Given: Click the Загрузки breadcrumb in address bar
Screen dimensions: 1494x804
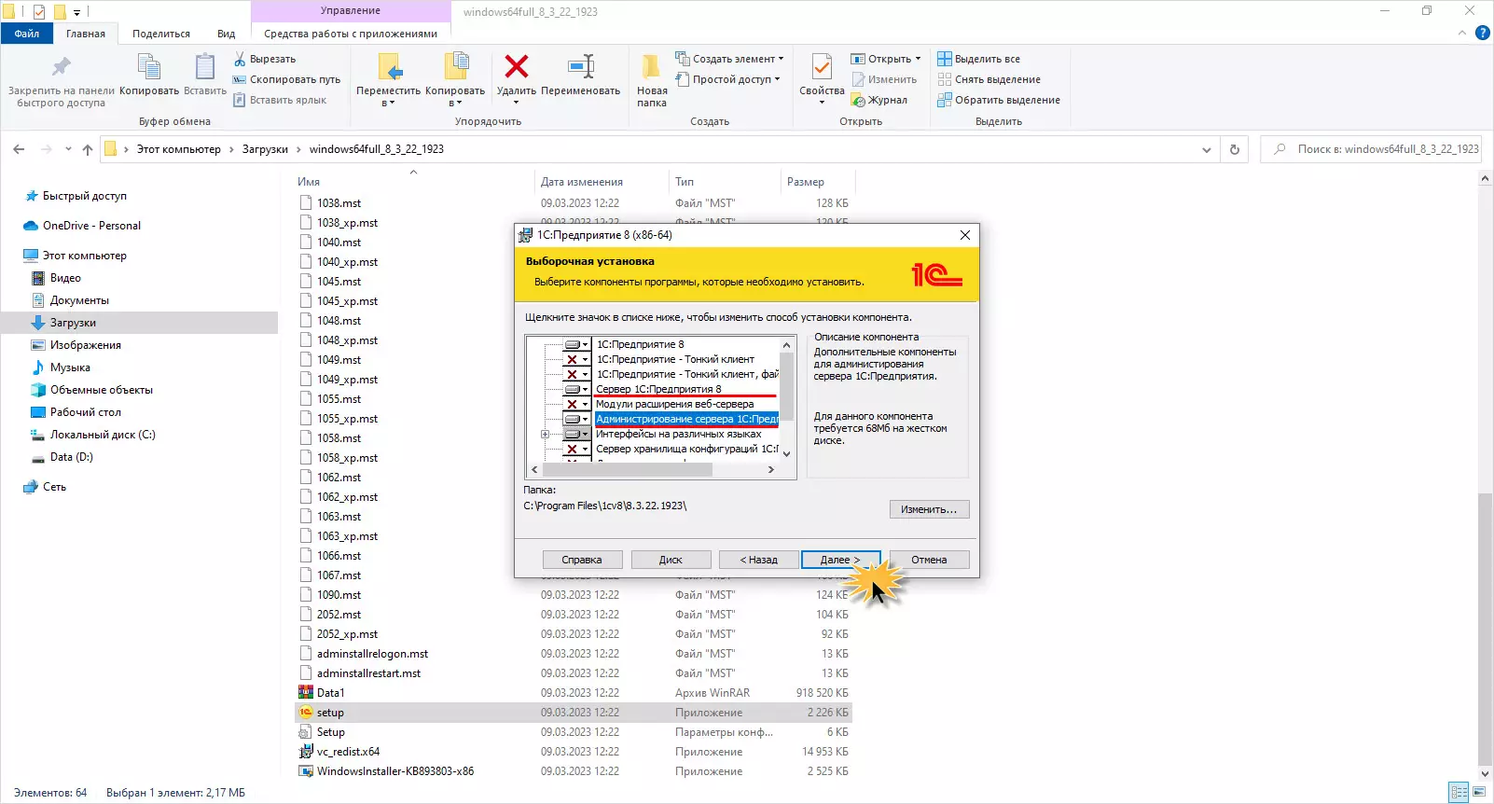Looking at the screenshot, I should tap(265, 149).
